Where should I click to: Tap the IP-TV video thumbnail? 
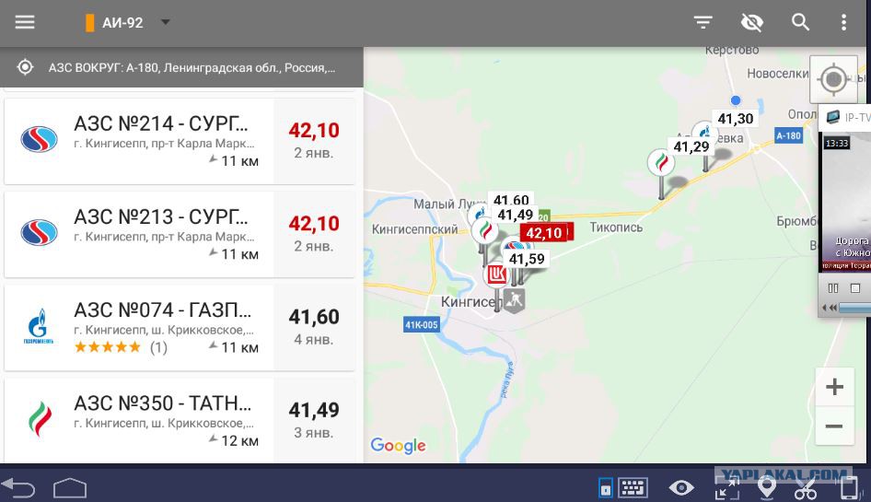pyautogui.click(x=845, y=202)
